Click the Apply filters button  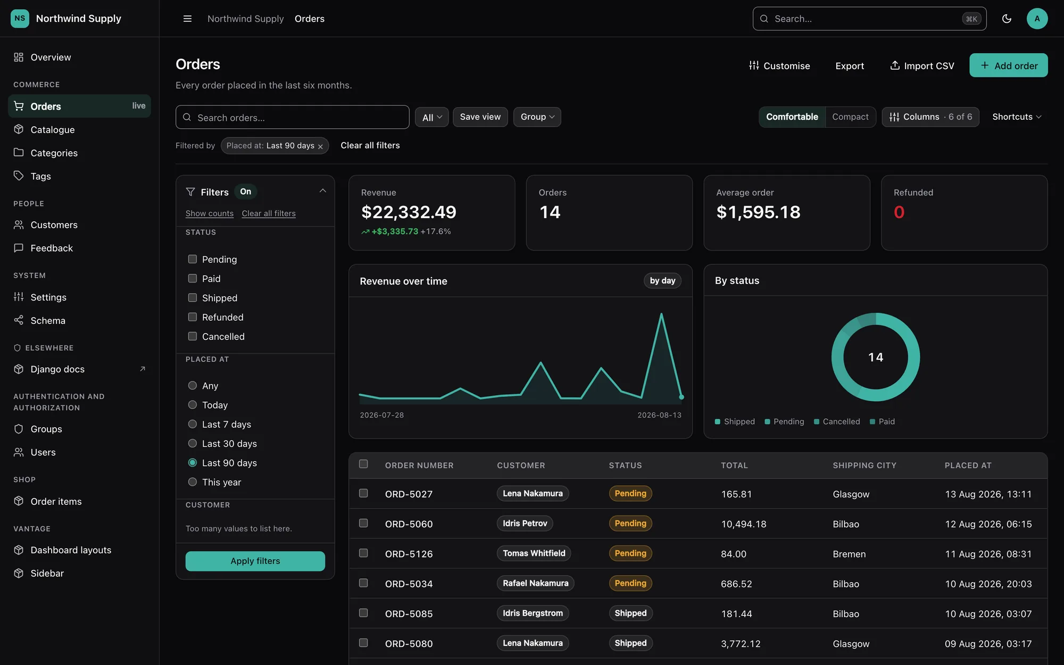255,561
